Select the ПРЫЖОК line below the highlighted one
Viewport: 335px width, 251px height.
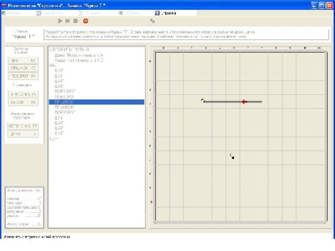click(64, 107)
